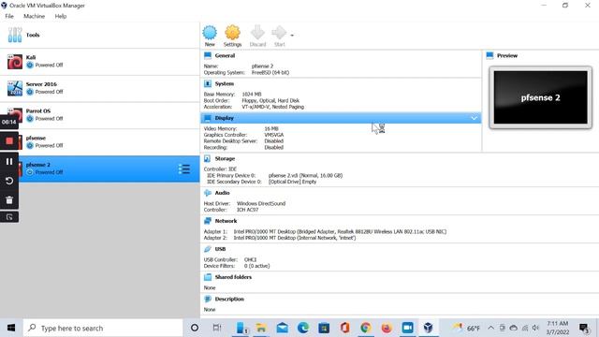Image resolution: width=599 pixels, height=337 pixels.
Task: Click the Audio section speaker icon
Action: pos(208,193)
